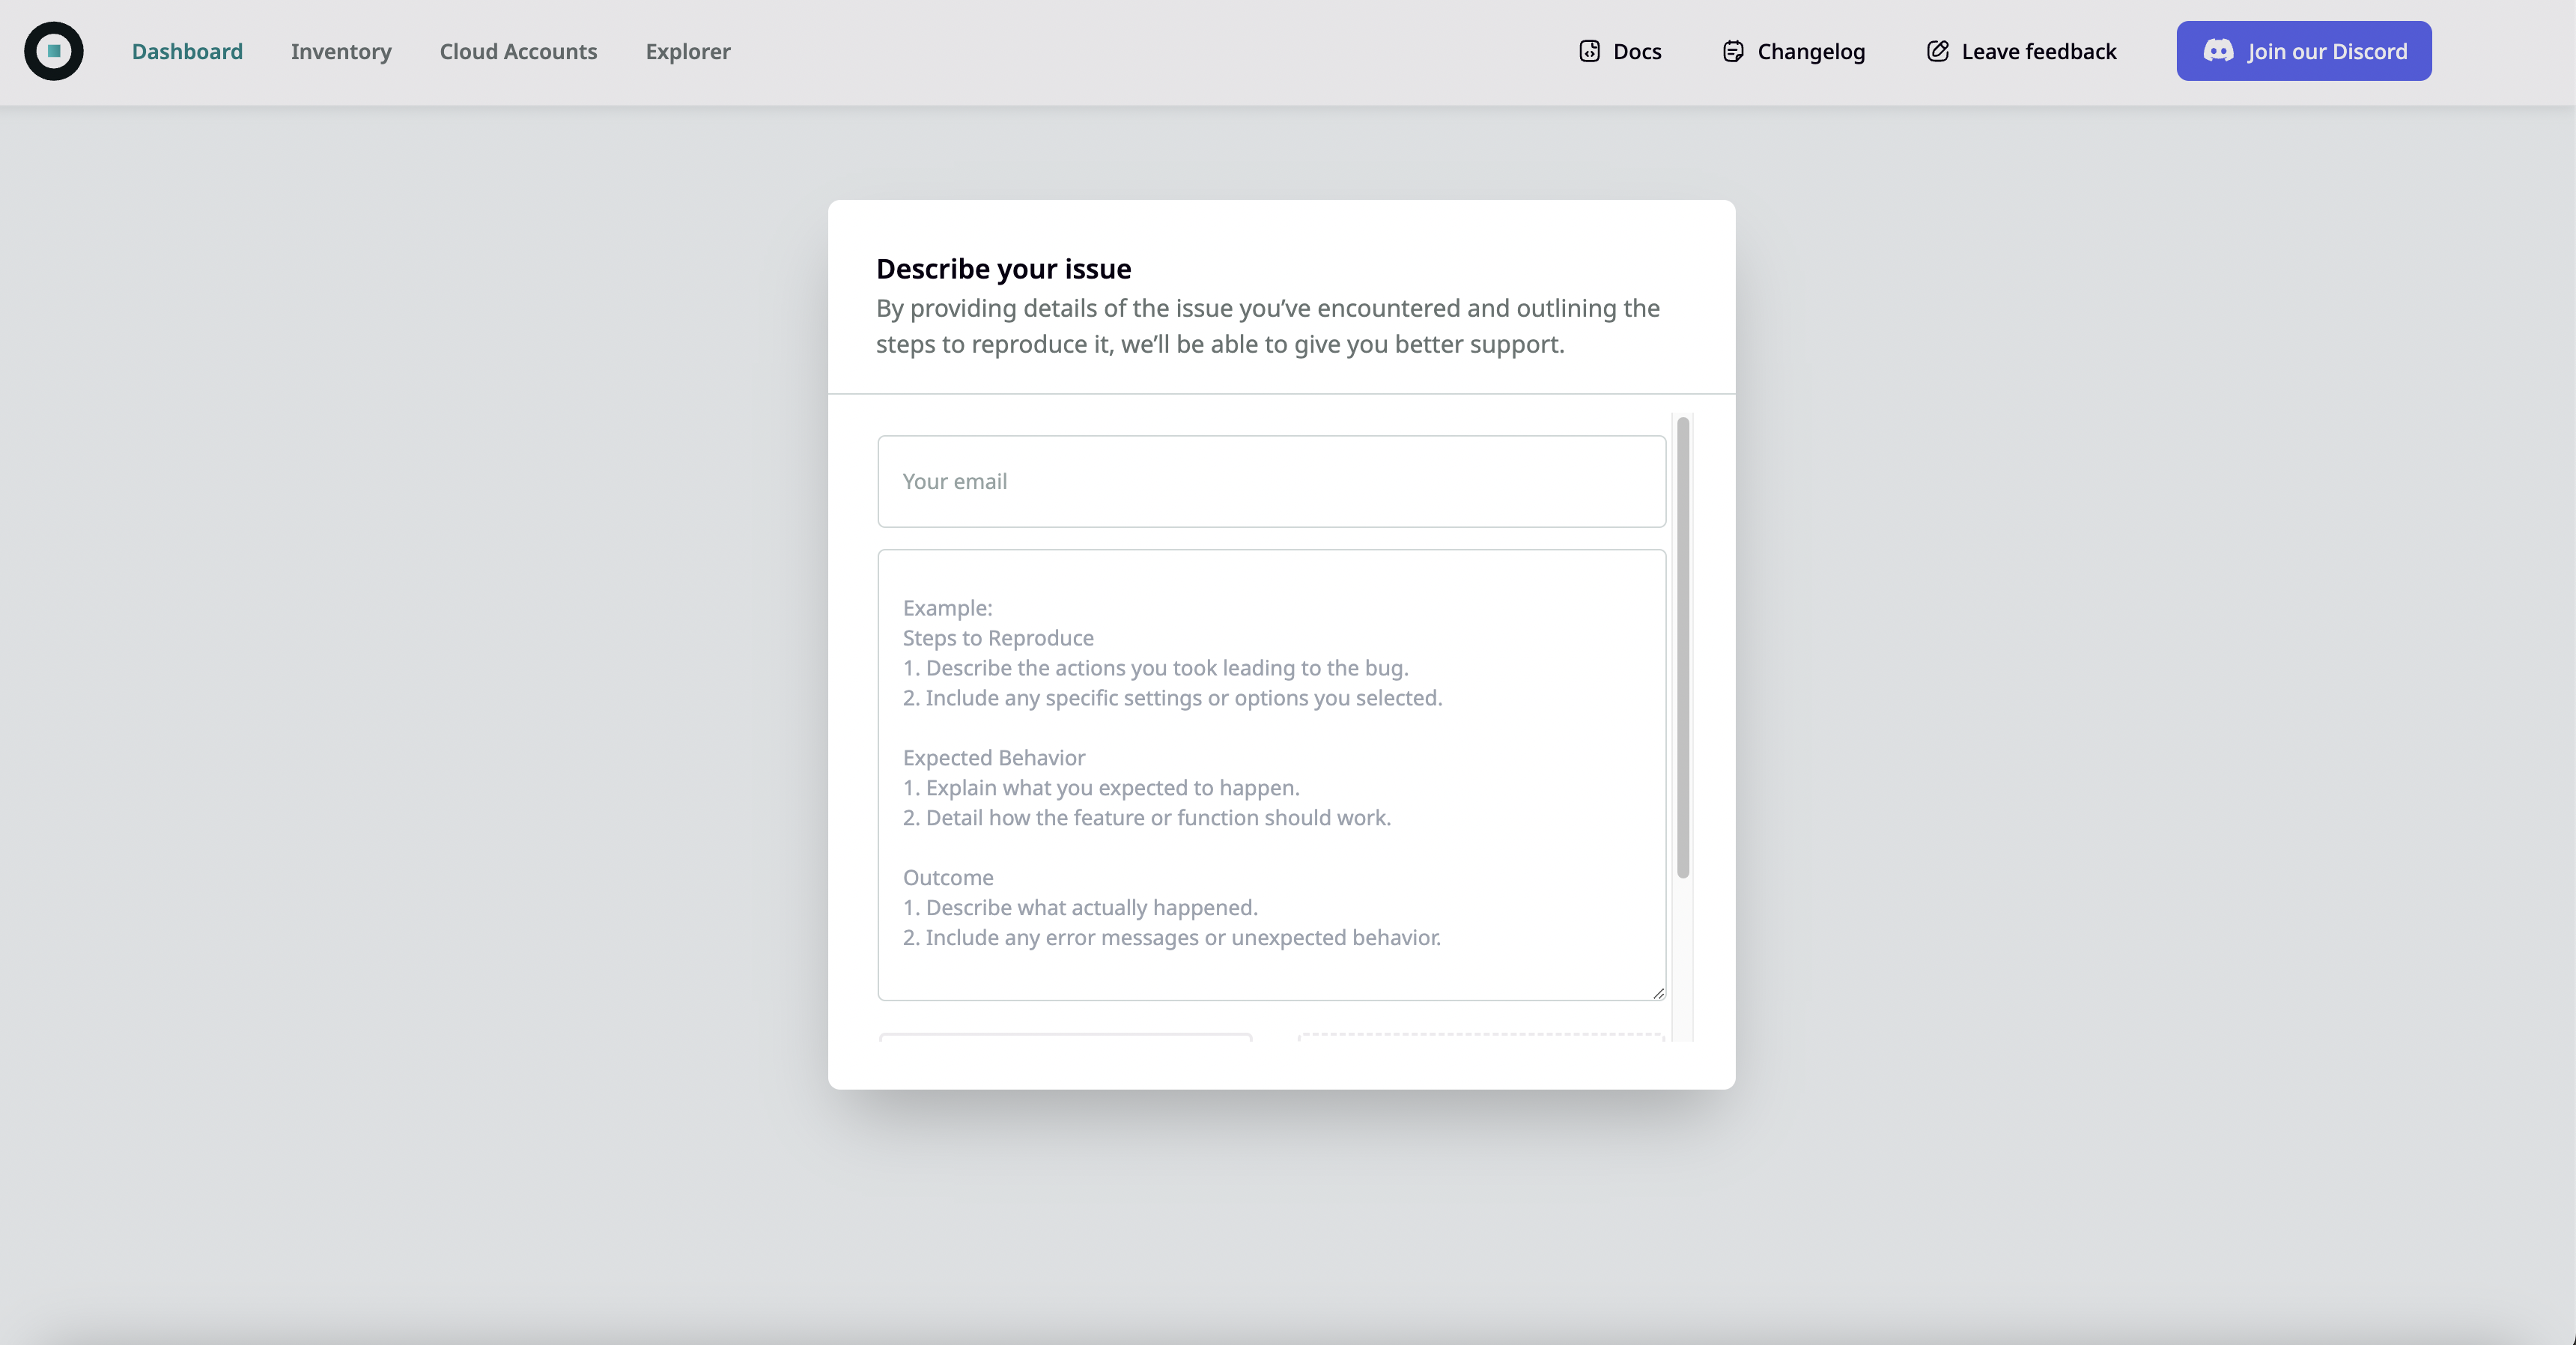Screen dimensions: 2576x1345
Task: Open the Explorer section
Action: point(687,51)
